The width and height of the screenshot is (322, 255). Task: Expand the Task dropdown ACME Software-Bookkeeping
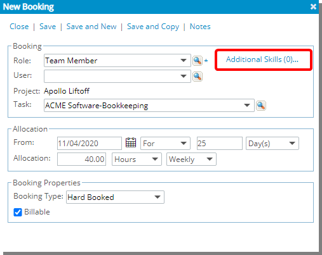tap(149, 105)
